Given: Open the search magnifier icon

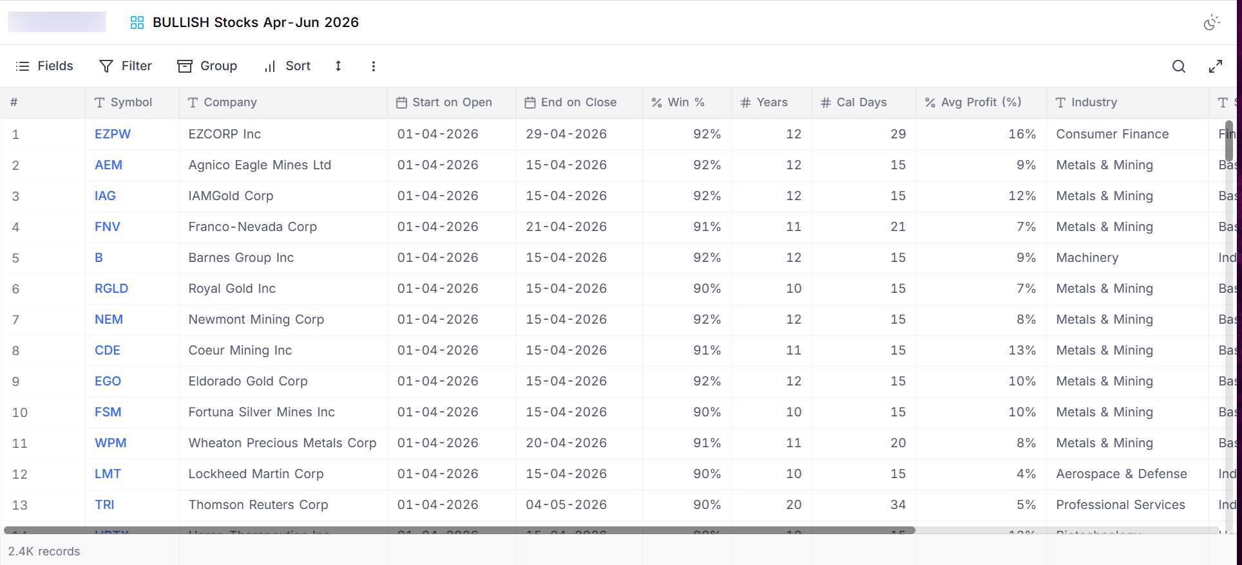Looking at the screenshot, I should pos(1178,66).
